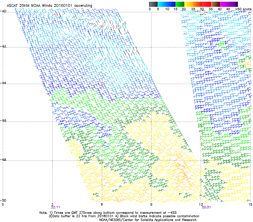Click the latitude label '-48'
Viewport: 253px width, 222px height.
pyautogui.click(x=3, y=159)
